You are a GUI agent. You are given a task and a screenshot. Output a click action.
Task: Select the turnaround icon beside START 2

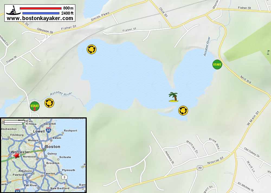click(49, 103)
